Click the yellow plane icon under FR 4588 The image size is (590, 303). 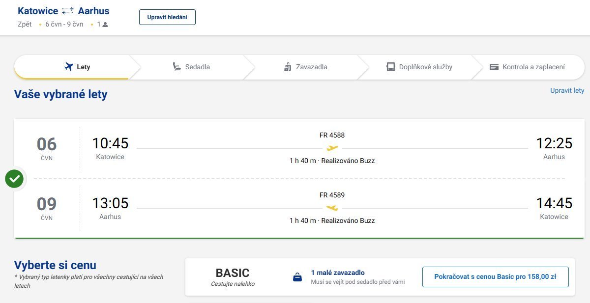pos(332,148)
